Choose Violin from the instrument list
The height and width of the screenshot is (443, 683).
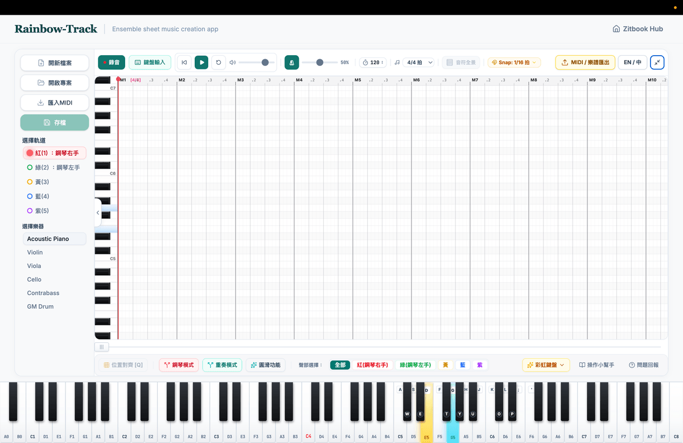(x=55, y=252)
